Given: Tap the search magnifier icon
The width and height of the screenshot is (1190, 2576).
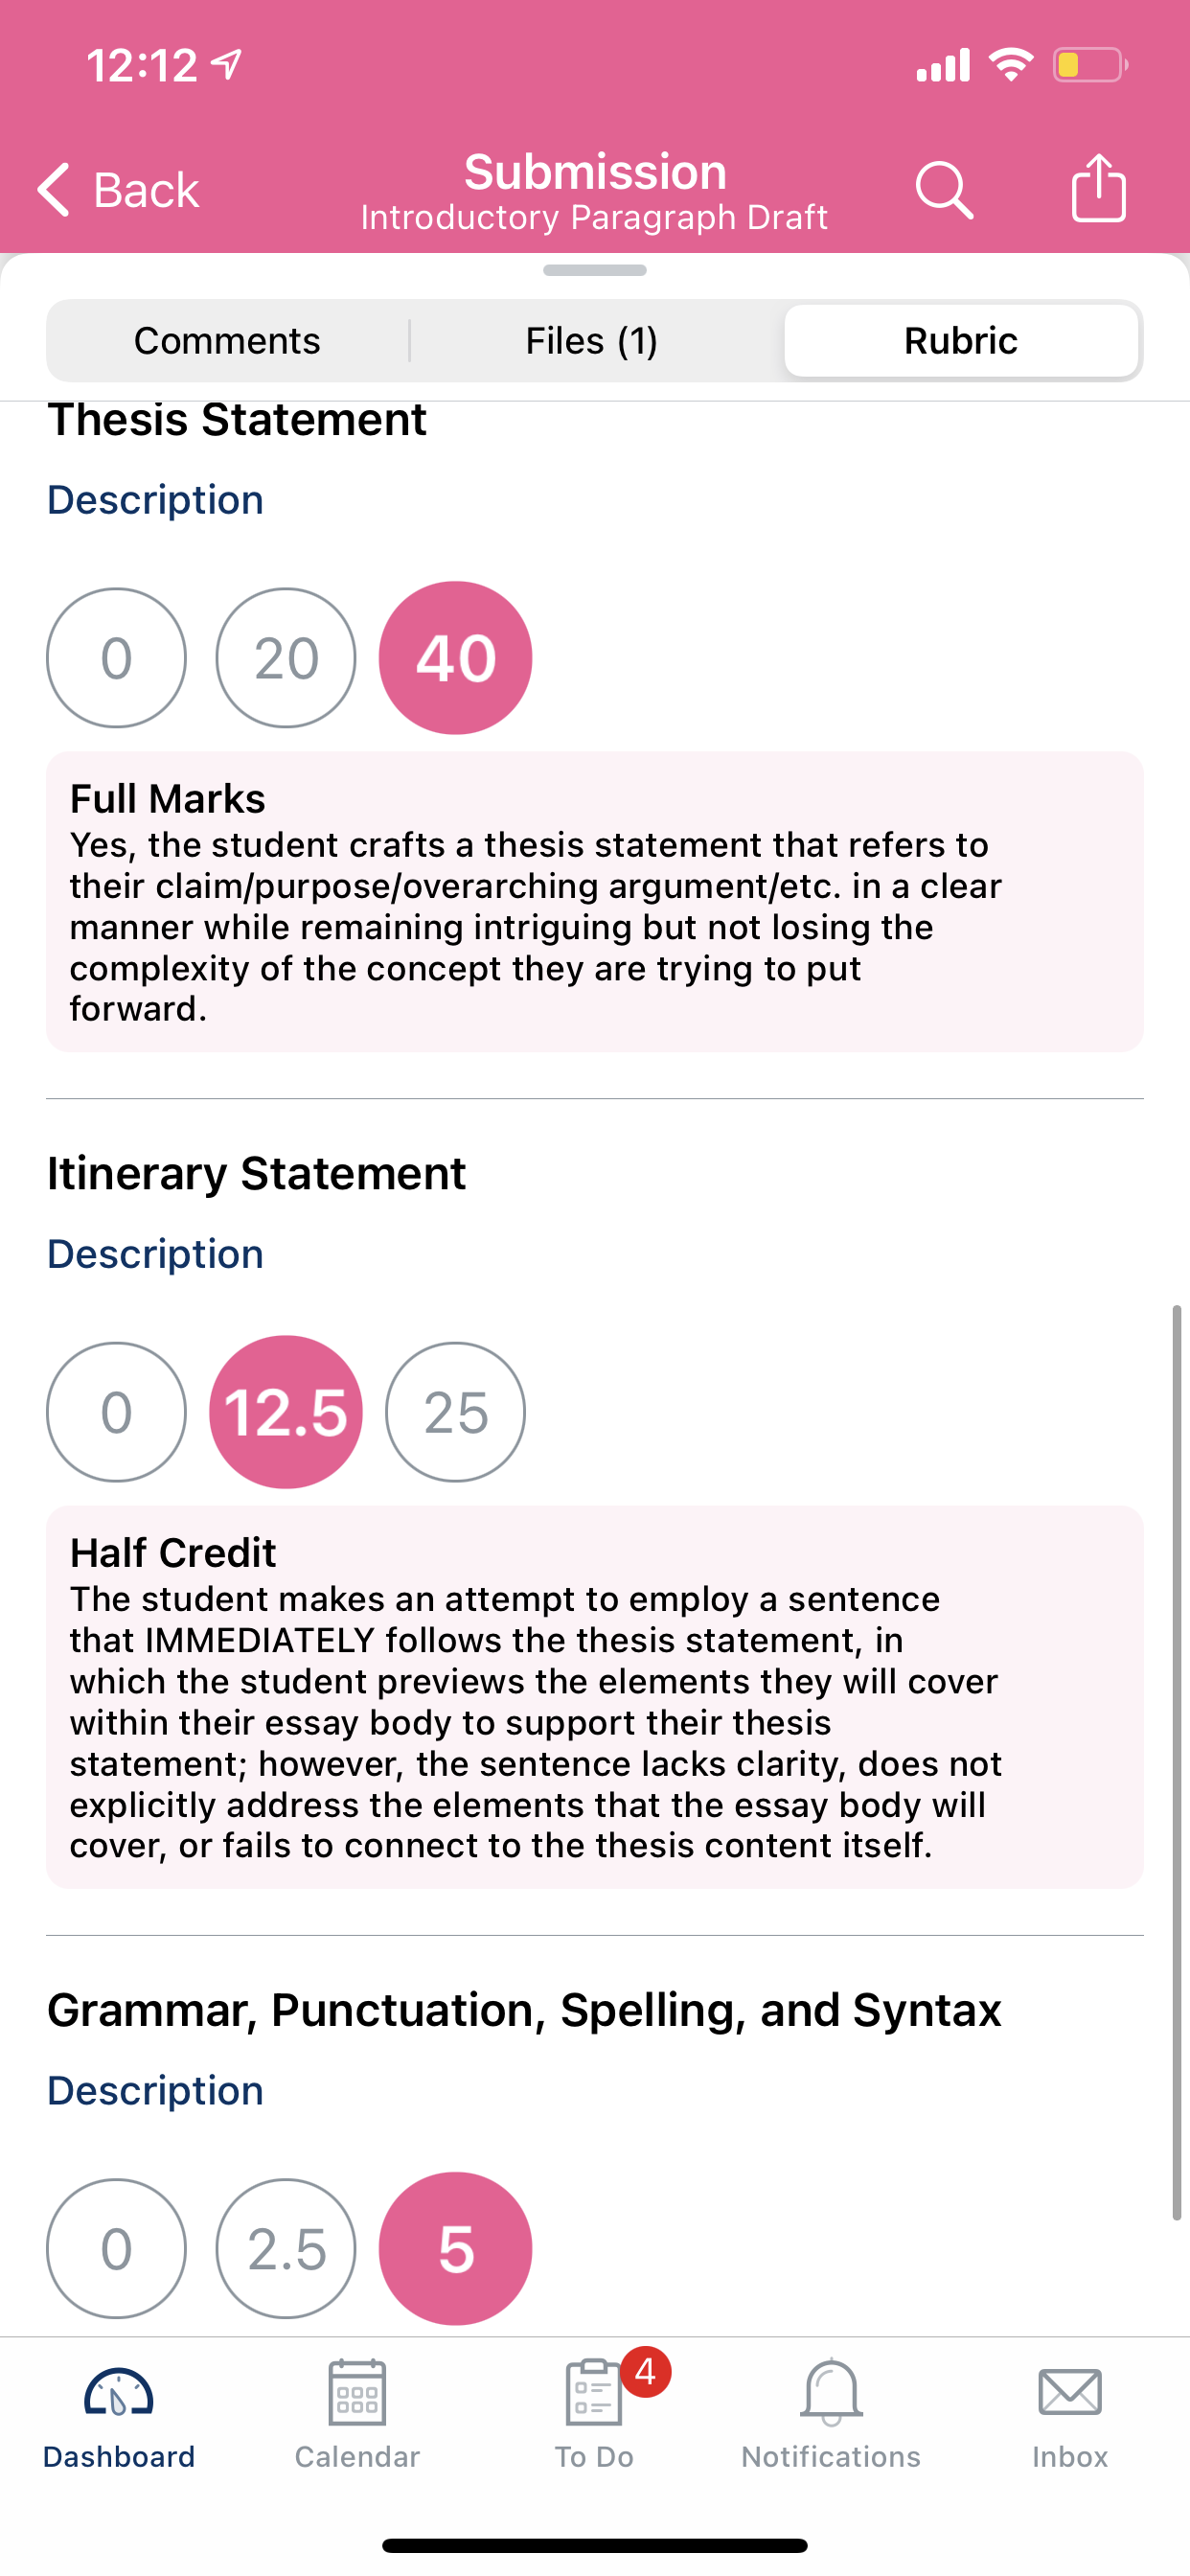Looking at the screenshot, I should tap(944, 189).
